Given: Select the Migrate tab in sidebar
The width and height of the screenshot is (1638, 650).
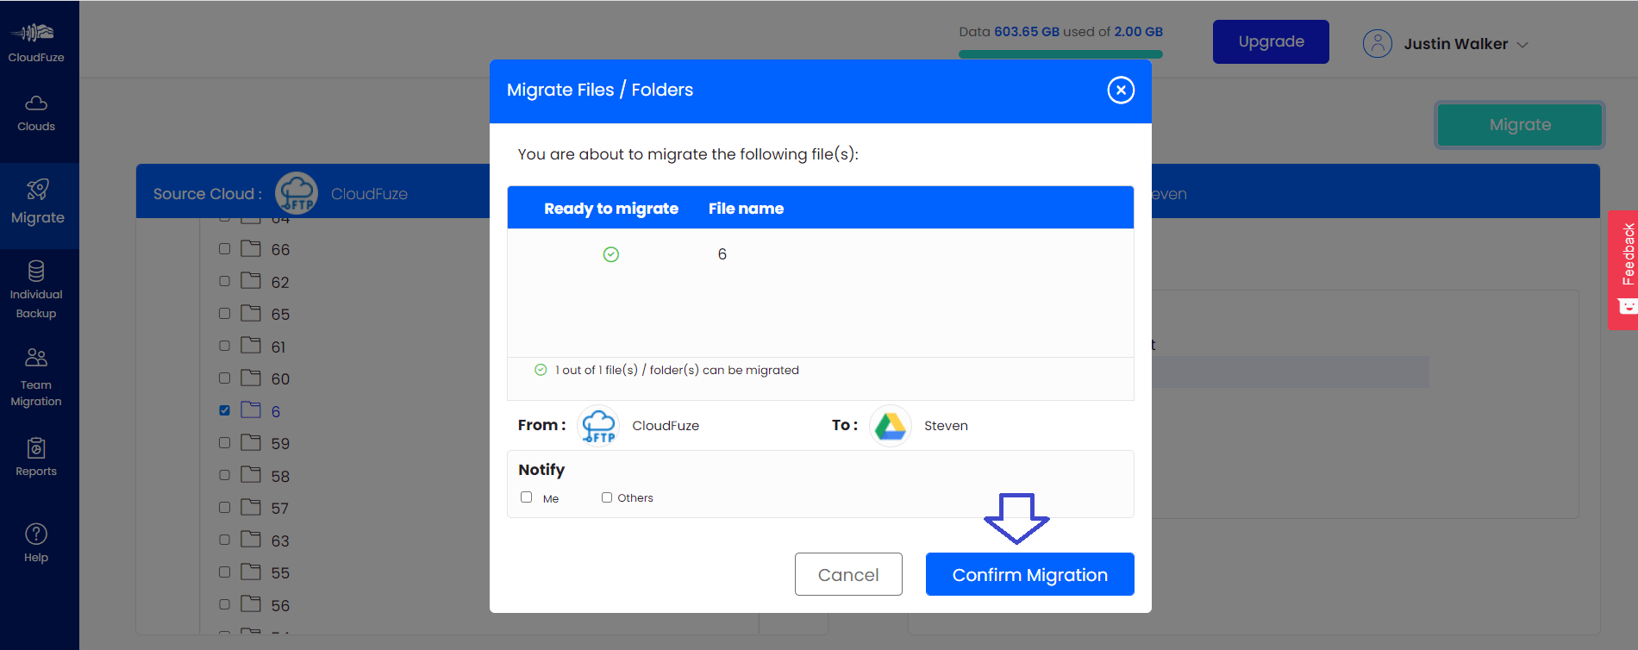Looking at the screenshot, I should pos(38,203).
